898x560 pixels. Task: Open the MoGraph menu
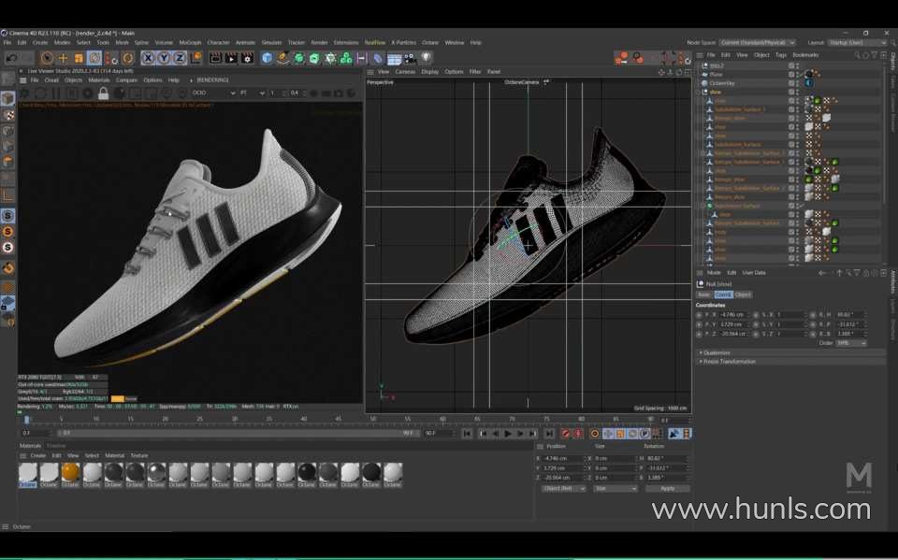pos(190,42)
